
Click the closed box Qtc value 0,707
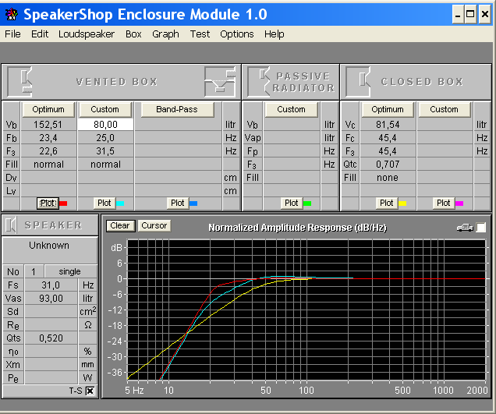click(388, 165)
